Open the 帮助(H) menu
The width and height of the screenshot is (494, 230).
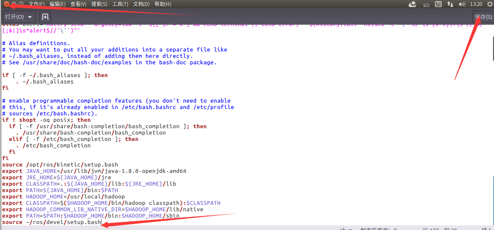tap(163, 4)
